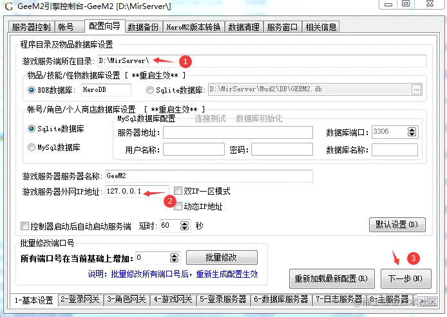This screenshot has height=317, width=447.
Task: Click the GEEM2.db Sqlite path field
Action: tap(309, 89)
